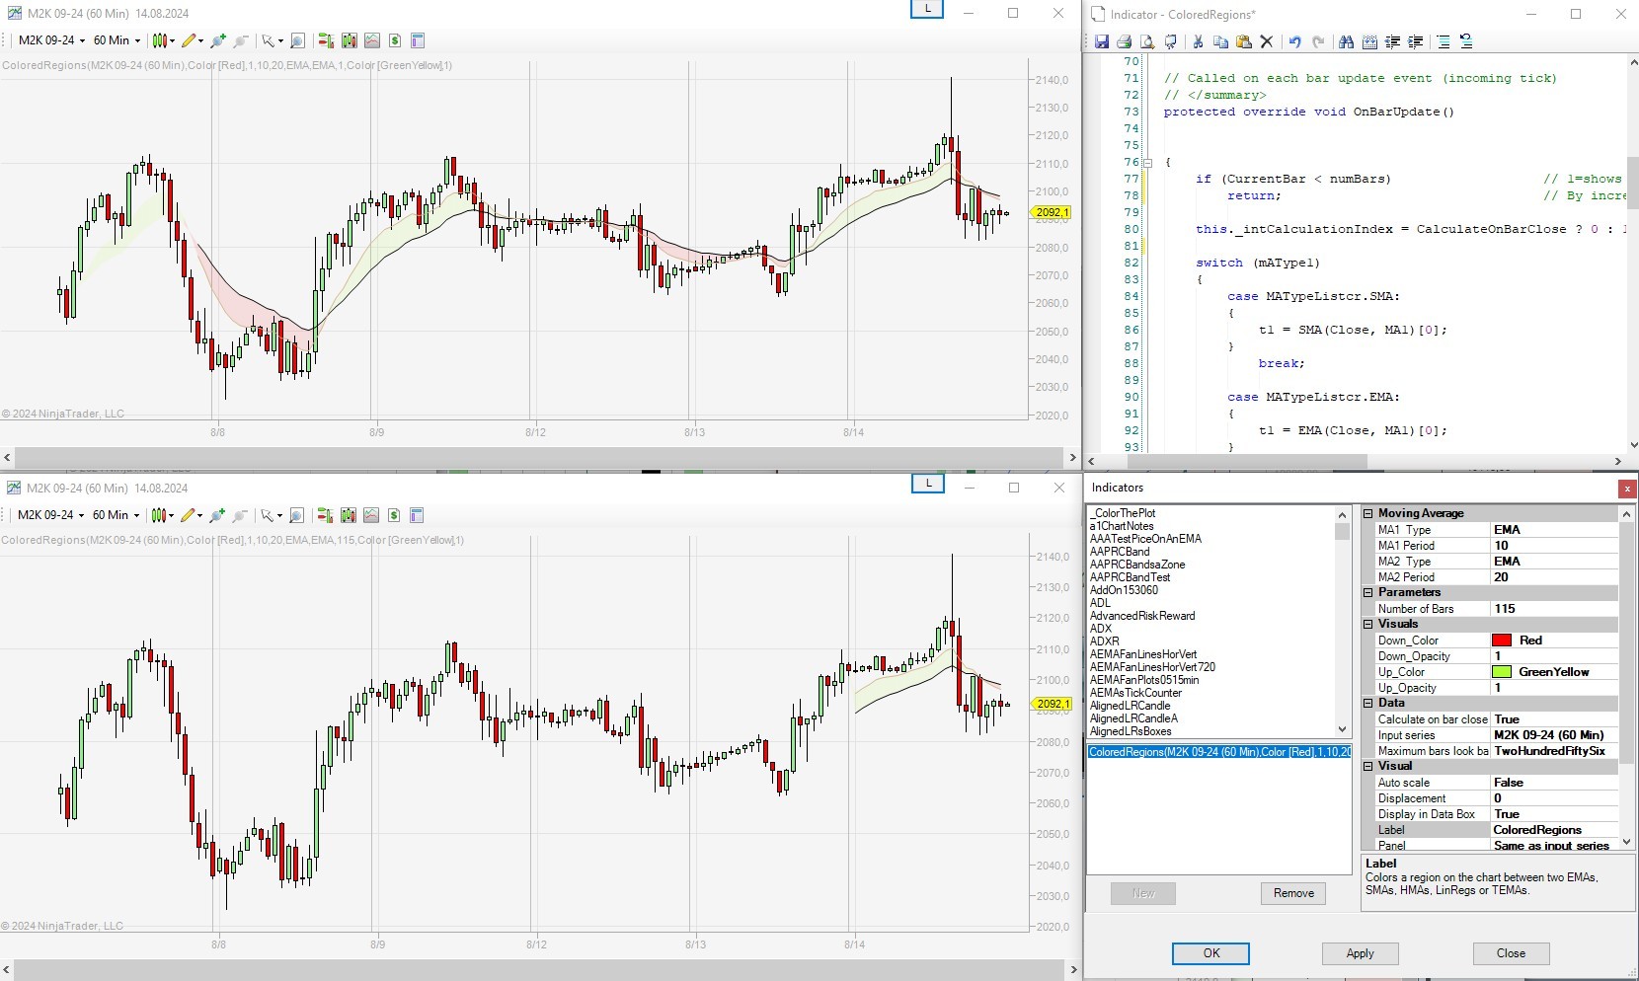
Task: Open Indicators icon in top chart toolbar
Action: [371, 40]
